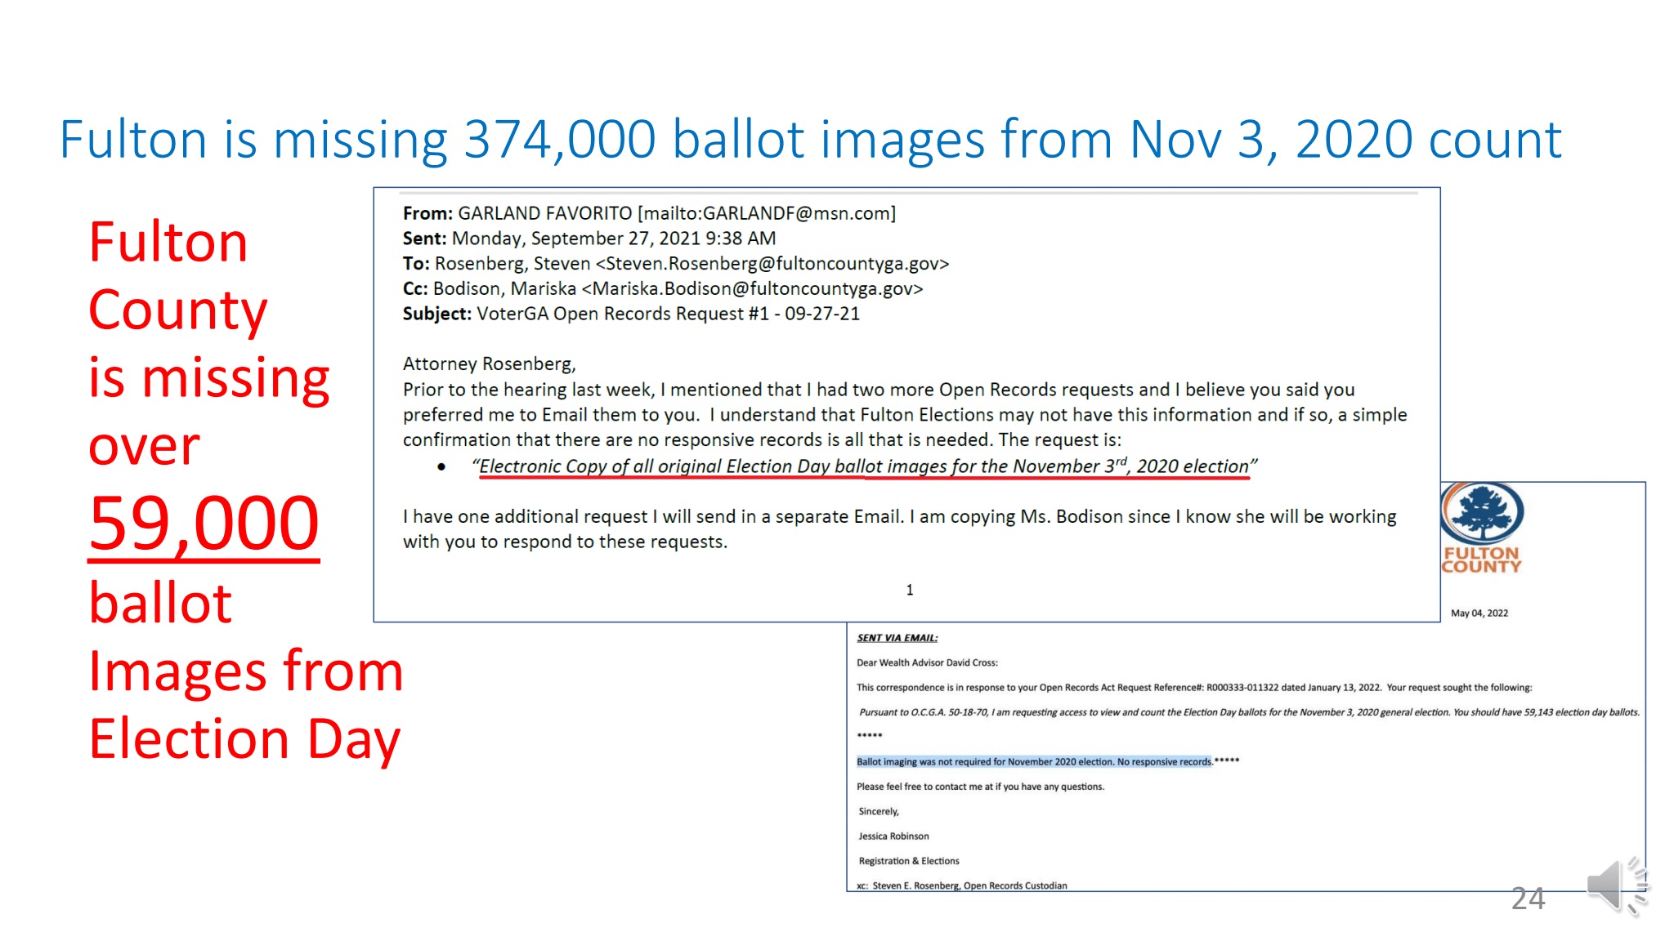Click the red 'Election Day' text
Viewport: 1674px width, 941px height.
pyautogui.click(x=244, y=739)
